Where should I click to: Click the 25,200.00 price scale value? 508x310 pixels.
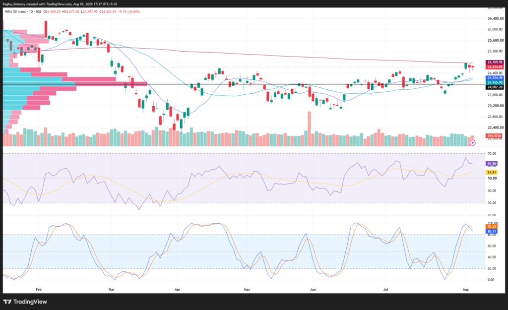(x=496, y=51)
